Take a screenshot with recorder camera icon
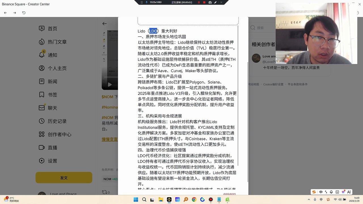Viewport: 363px width, 204px height. point(210,2)
